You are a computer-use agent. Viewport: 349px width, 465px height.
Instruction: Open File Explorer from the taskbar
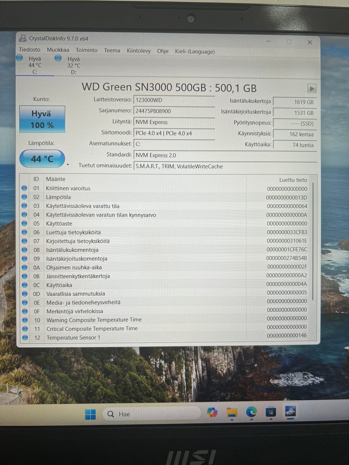click(232, 412)
